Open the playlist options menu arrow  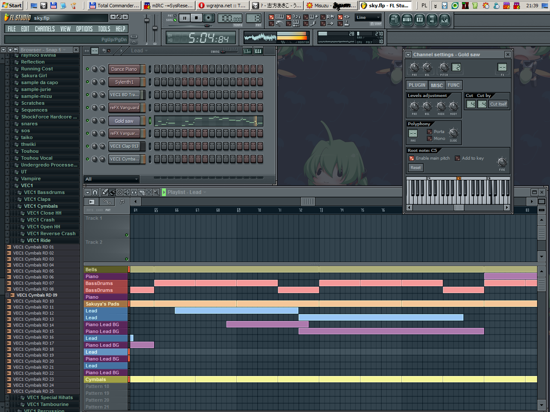point(88,192)
